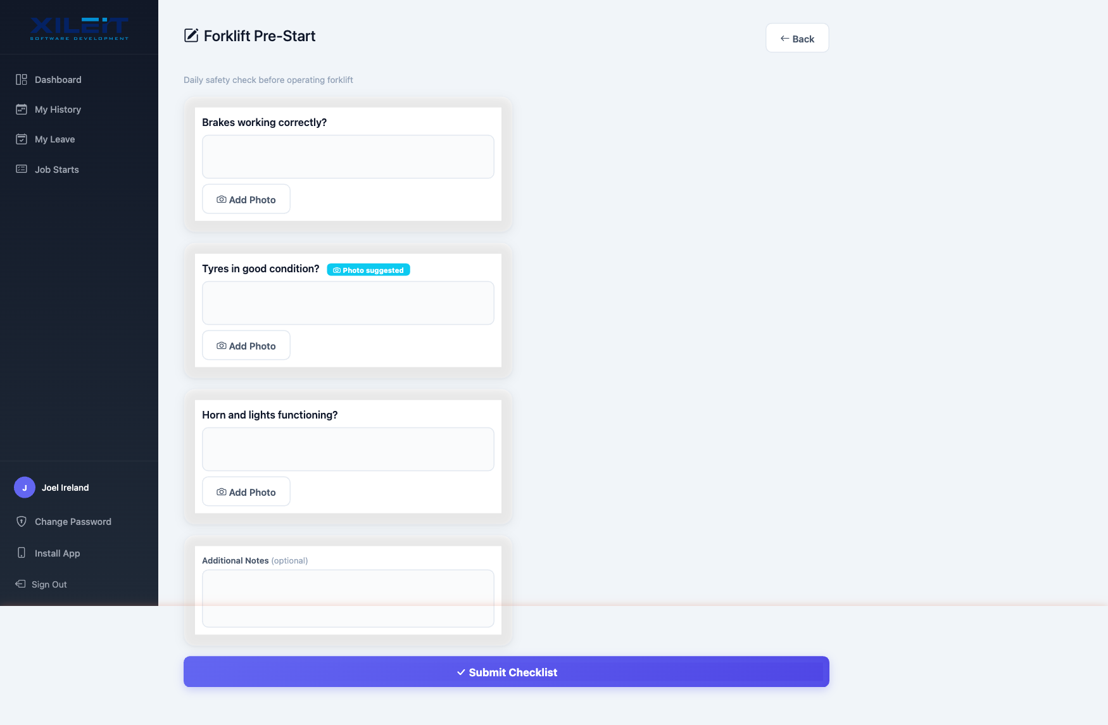Image resolution: width=1108 pixels, height=725 pixels.
Task: Click the My Leave calendar-check icon
Action: click(22, 139)
